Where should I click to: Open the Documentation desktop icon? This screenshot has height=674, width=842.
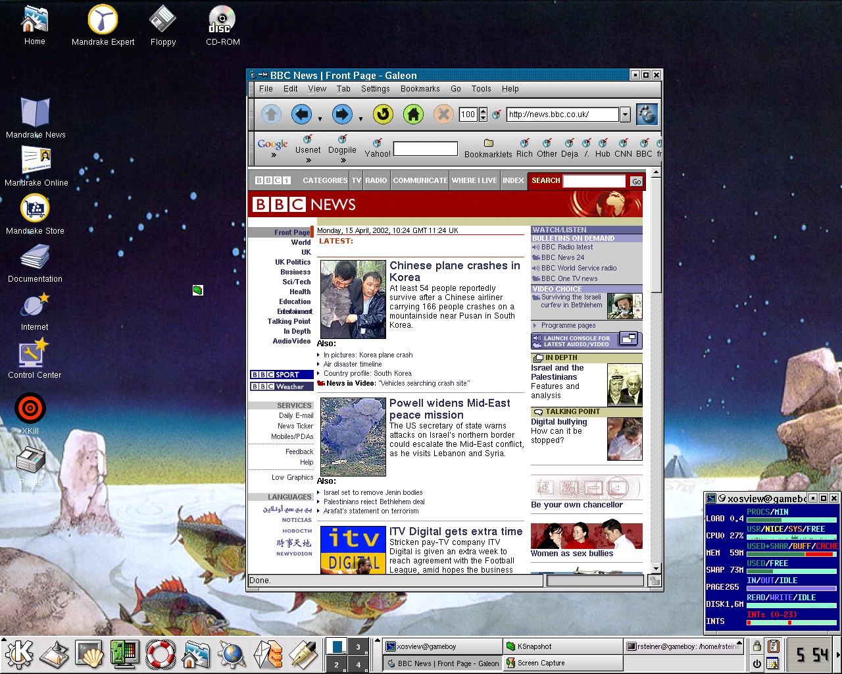[x=35, y=263]
